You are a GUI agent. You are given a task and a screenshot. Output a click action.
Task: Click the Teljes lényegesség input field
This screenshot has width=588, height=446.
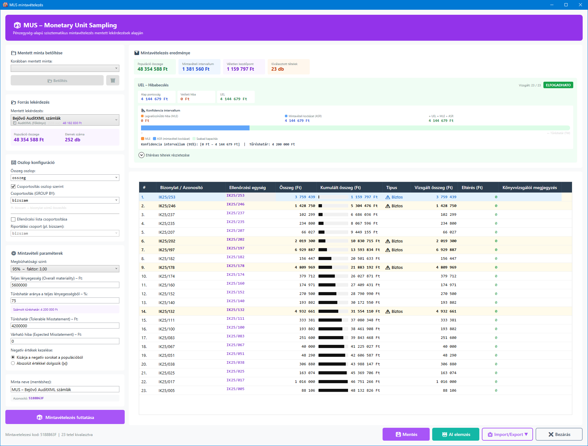coord(65,285)
